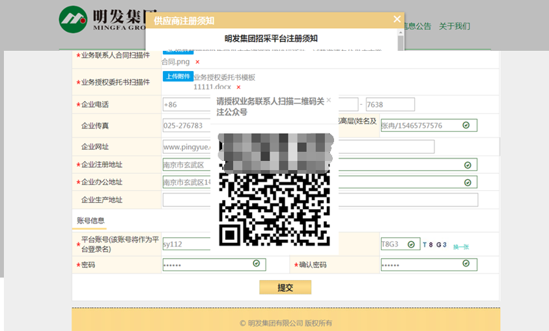The height and width of the screenshot is (331, 549).
Task: Open the 信息公告 menu item
Action: [417, 27]
